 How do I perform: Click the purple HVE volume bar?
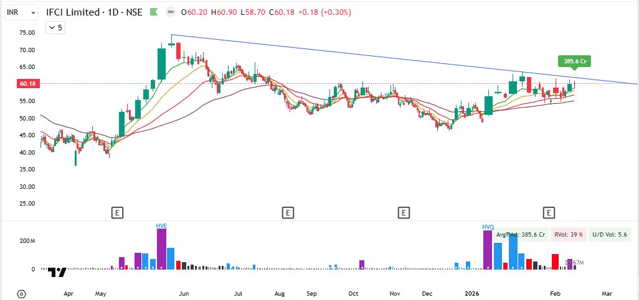tap(161, 249)
